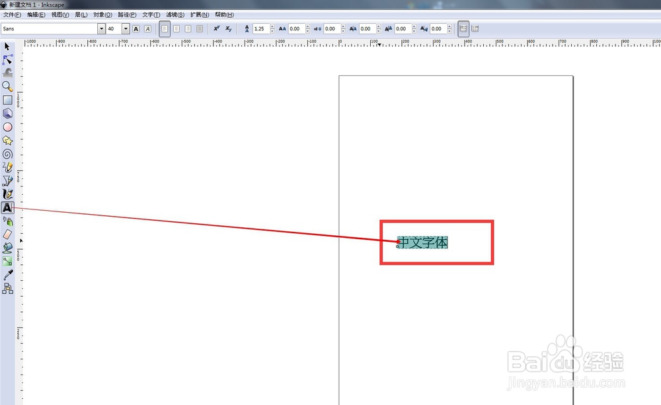The image size is (661, 405).
Task: Click the character rotation 0.00 field
Action: [438, 28]
